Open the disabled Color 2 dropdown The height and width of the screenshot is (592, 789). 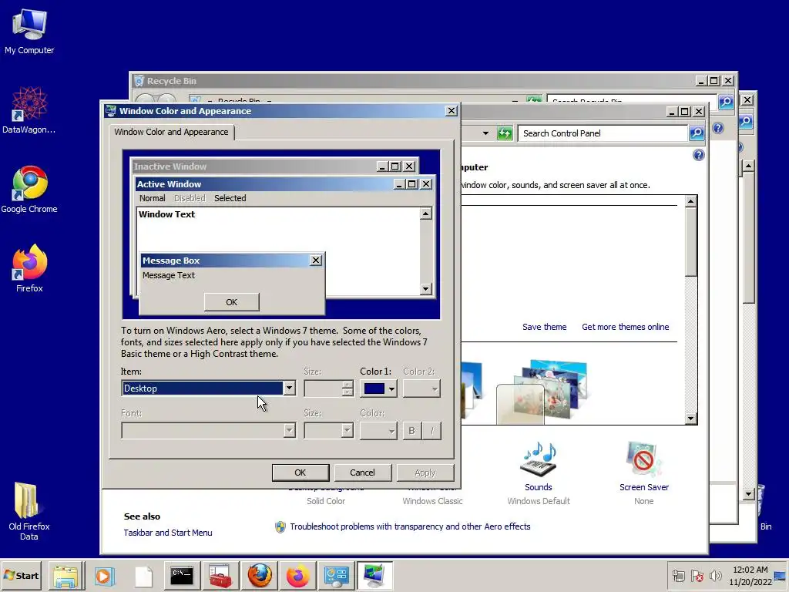click(421, 388)
